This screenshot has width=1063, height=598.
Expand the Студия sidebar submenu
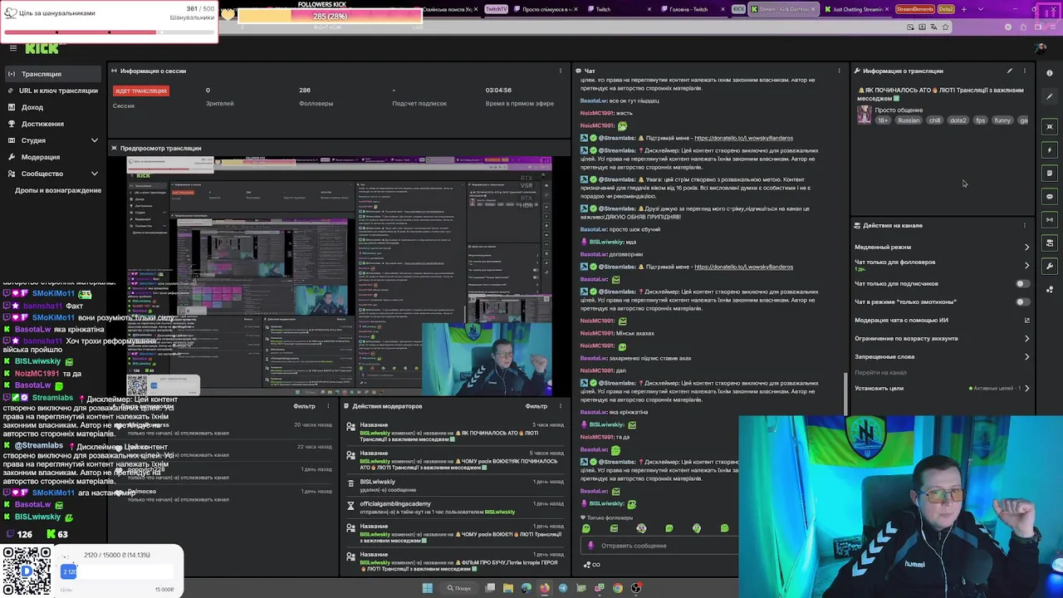94,140
